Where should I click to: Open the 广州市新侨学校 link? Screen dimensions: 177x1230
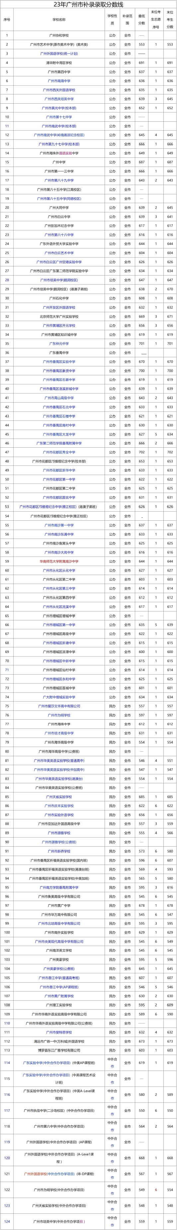(x=59, y=851)
